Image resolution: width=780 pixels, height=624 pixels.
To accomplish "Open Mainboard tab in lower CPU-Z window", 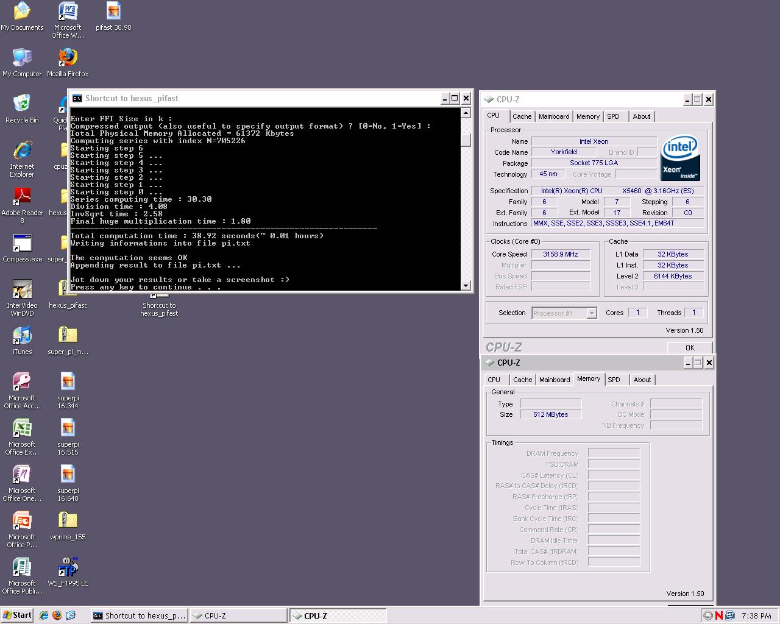I will coord(555,380).
